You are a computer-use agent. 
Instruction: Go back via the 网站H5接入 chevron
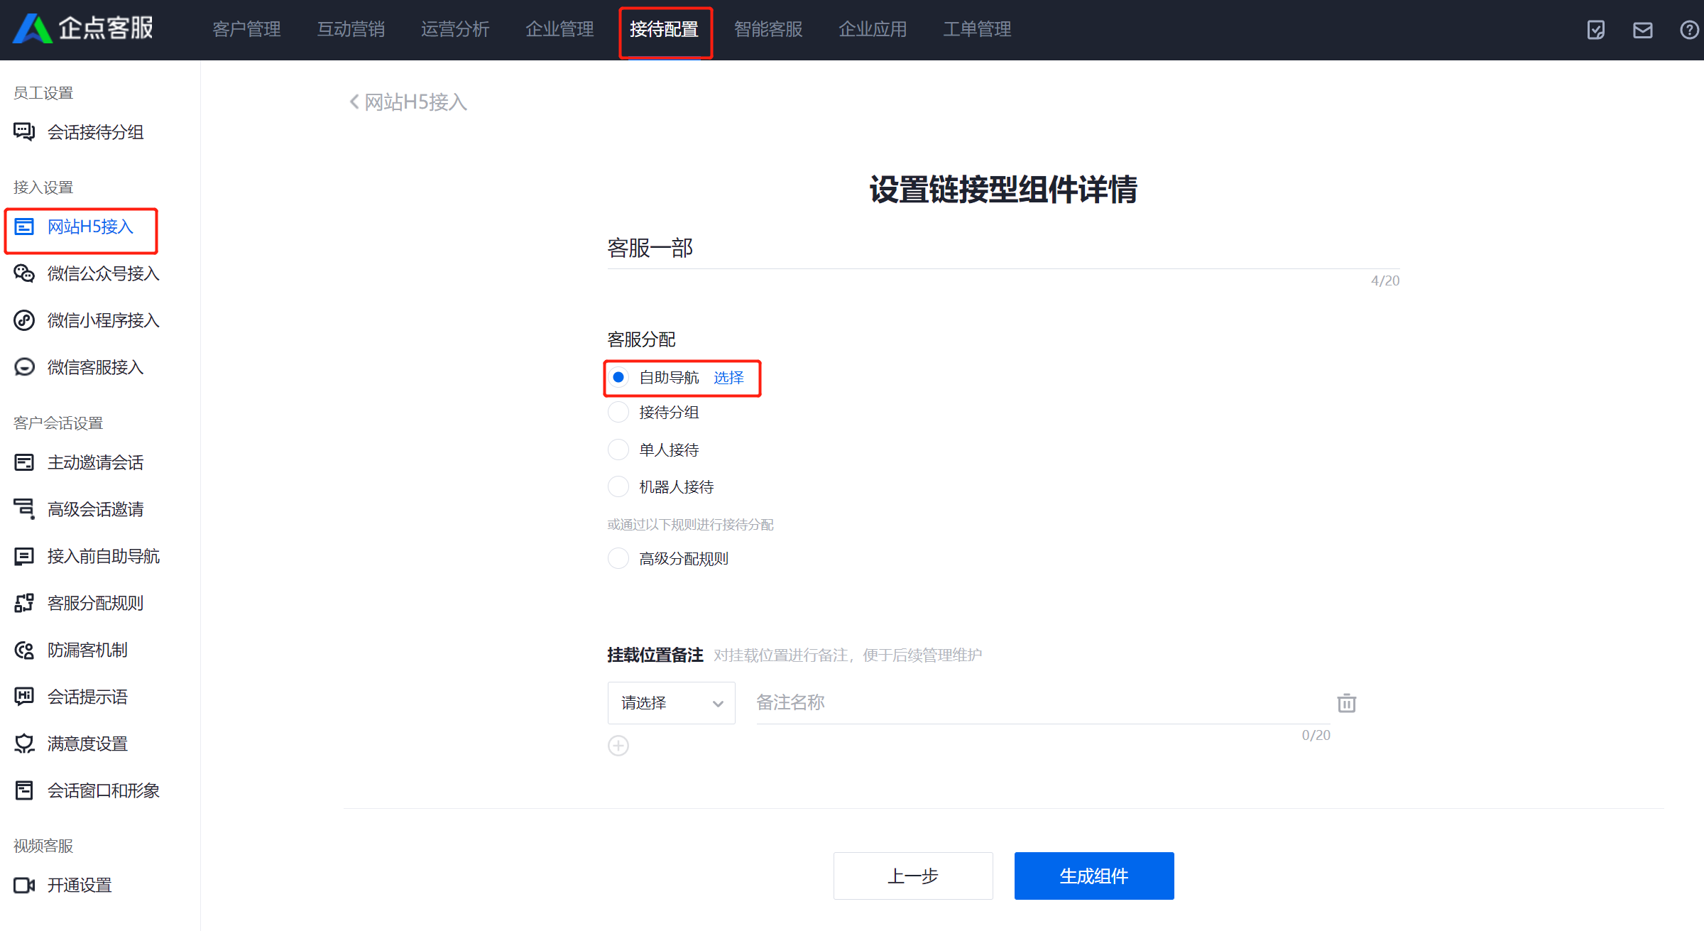(x=354, y=102)
